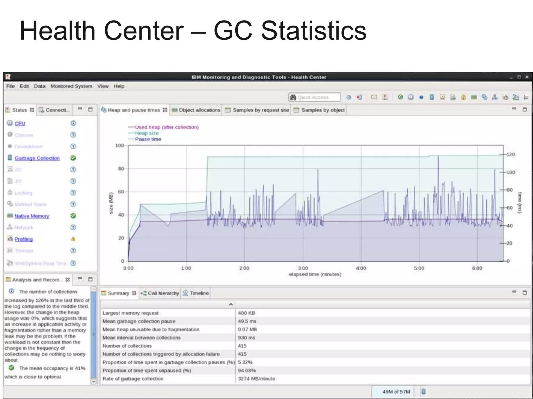Open the Method Trace toolbar icon
Viewport: 533px width, 399px height.
pos(484,97)
